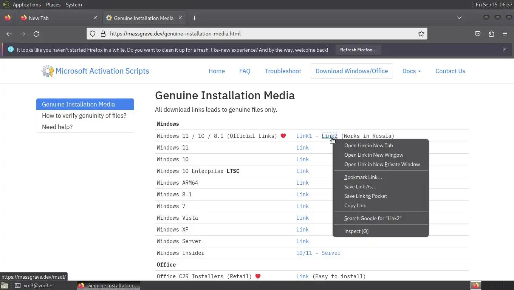Click the Microsoft Activation Scripts title link
The image size is (514, 290).
pyautogui.click(x=102, y=71)
